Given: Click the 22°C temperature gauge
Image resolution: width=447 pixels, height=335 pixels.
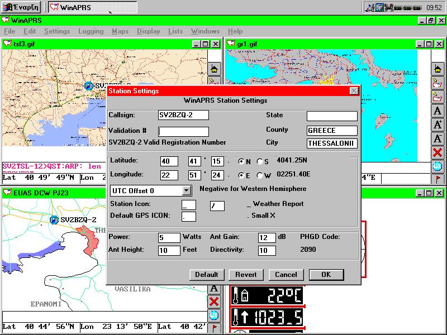Looking at the screenshot, I should click(x=267, y=295).
